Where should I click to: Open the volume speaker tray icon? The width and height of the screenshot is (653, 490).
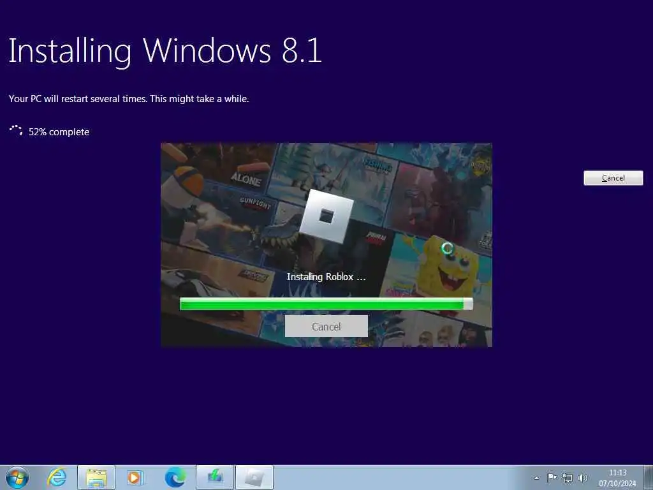[583, 477]
